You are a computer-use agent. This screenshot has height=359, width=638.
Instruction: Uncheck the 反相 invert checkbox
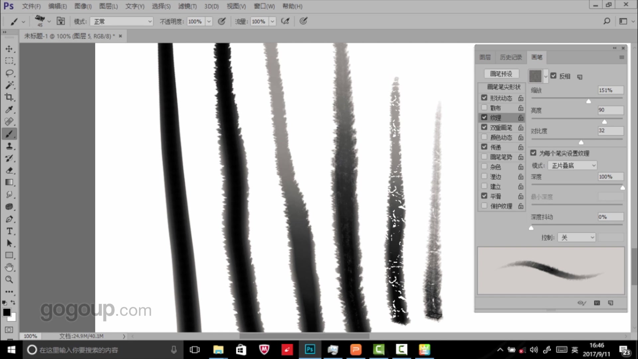coord(553,76)
